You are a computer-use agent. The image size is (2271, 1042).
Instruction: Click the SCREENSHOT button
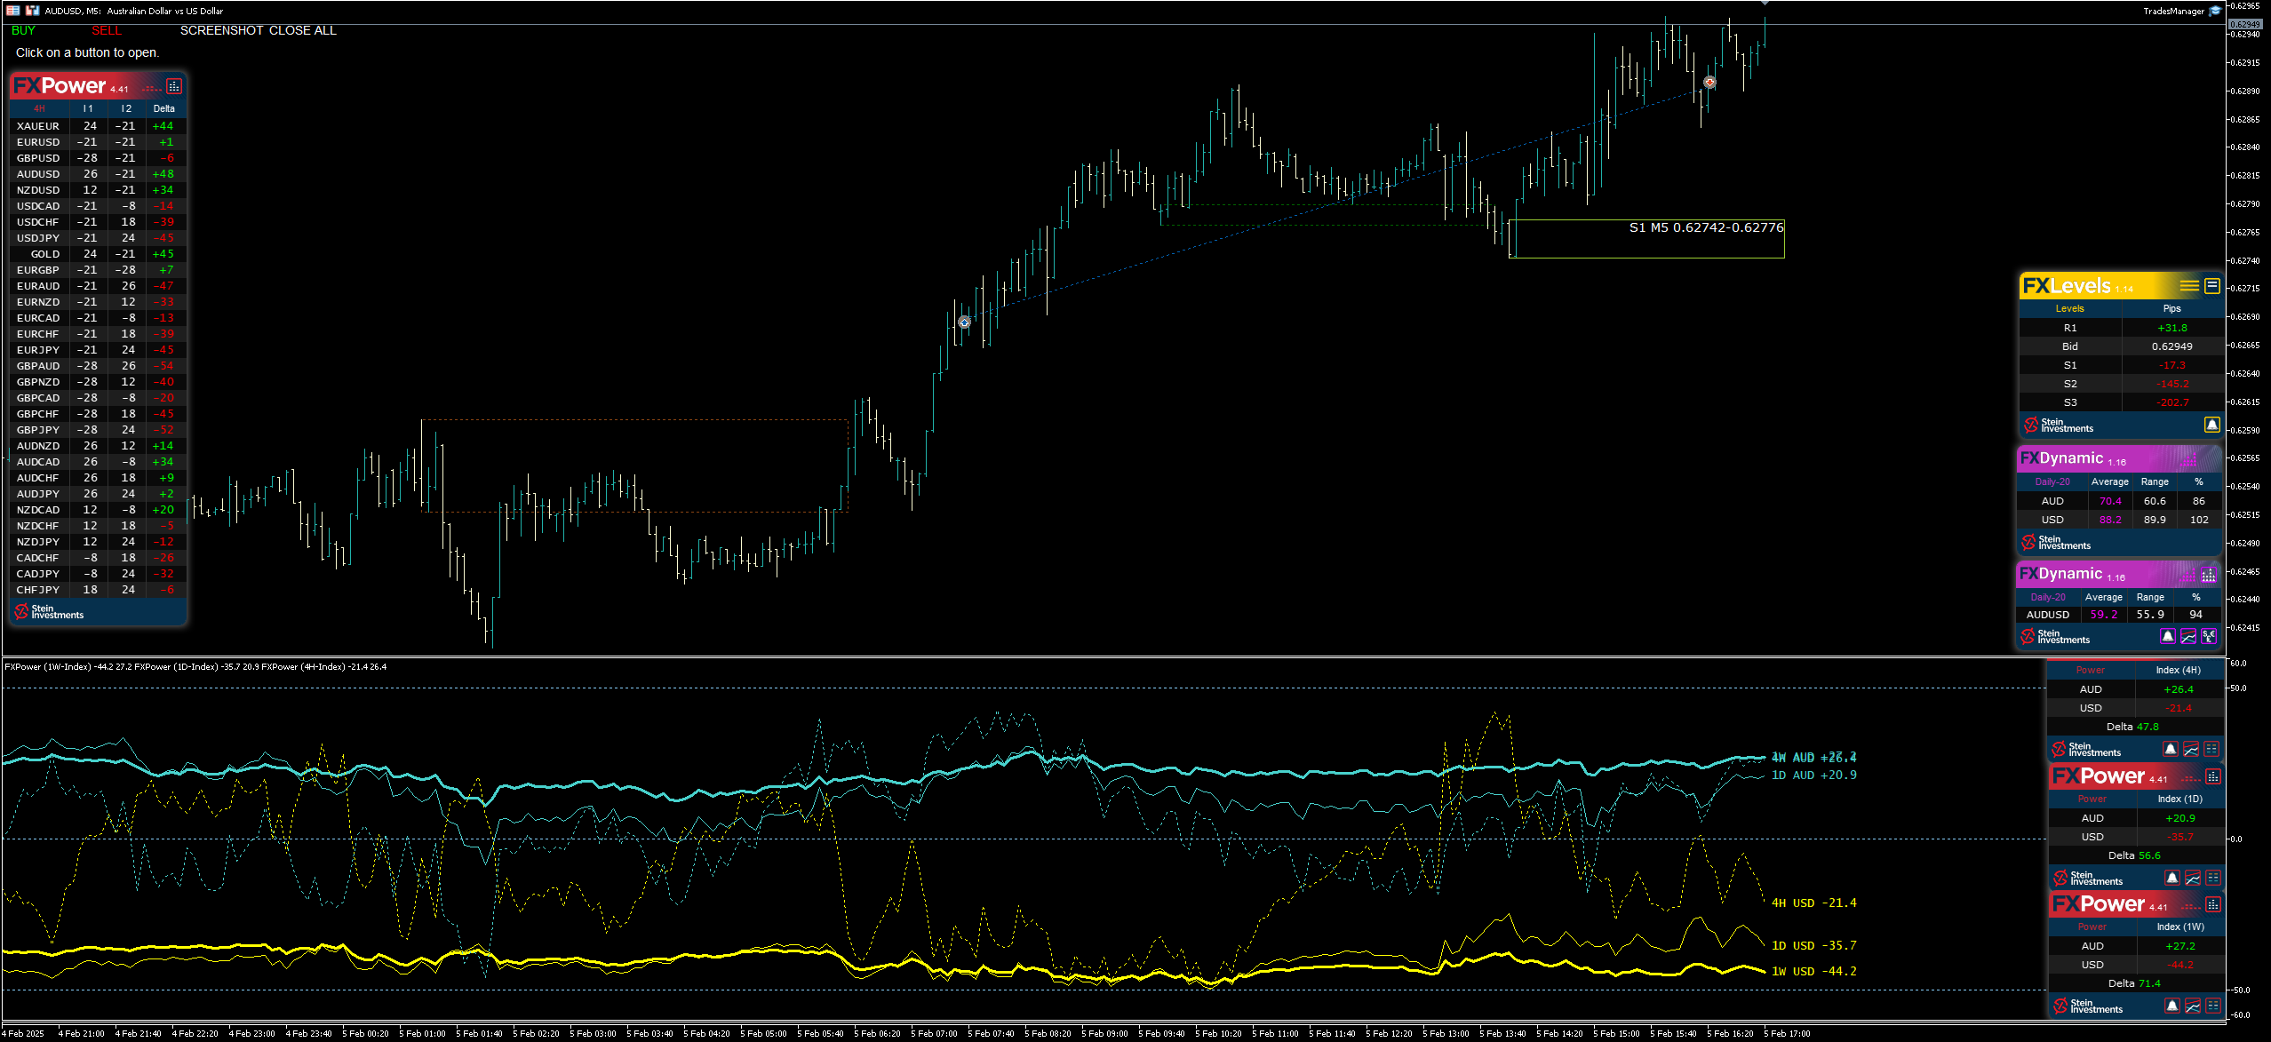pyautogui.click(x=221, y=30)
